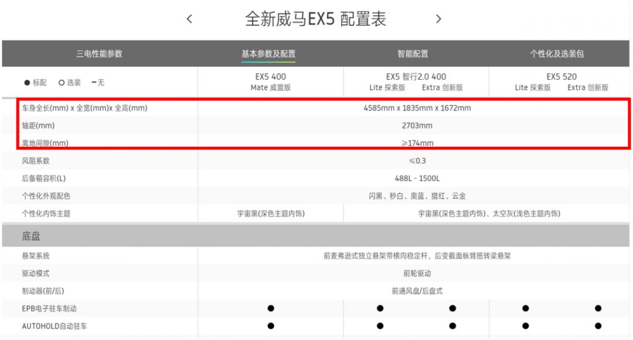633x340 pixels.
Task: Click Lite 探索版 under EX5 520
Action: 533,88
